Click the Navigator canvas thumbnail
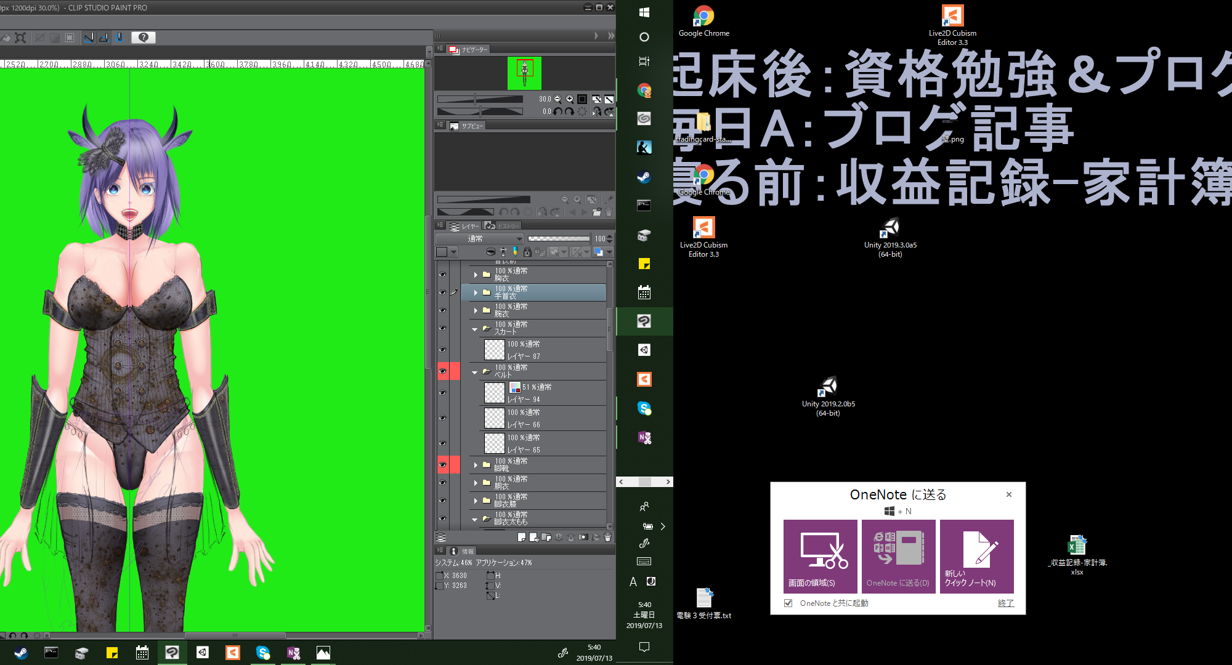 pos(525,73)
